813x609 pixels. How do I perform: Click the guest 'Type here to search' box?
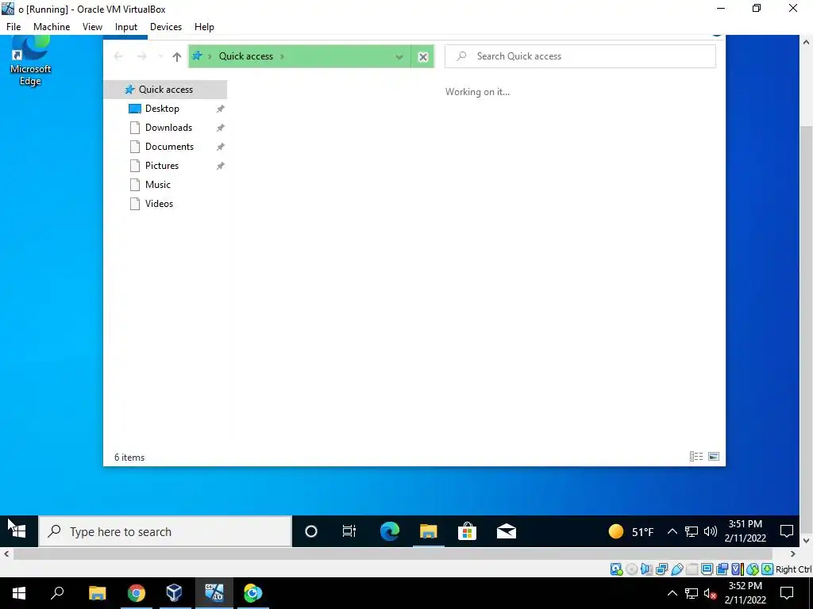tap(165, 531)
